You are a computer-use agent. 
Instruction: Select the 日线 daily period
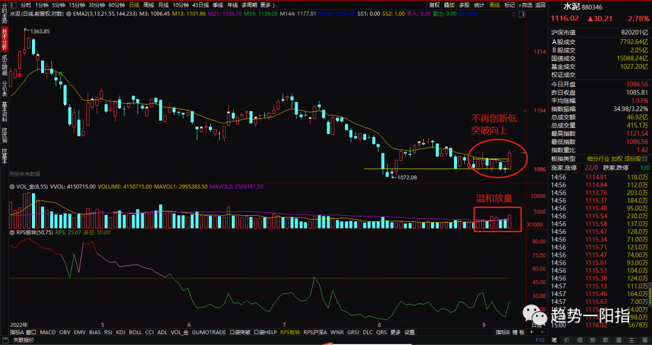pos(134,5)
